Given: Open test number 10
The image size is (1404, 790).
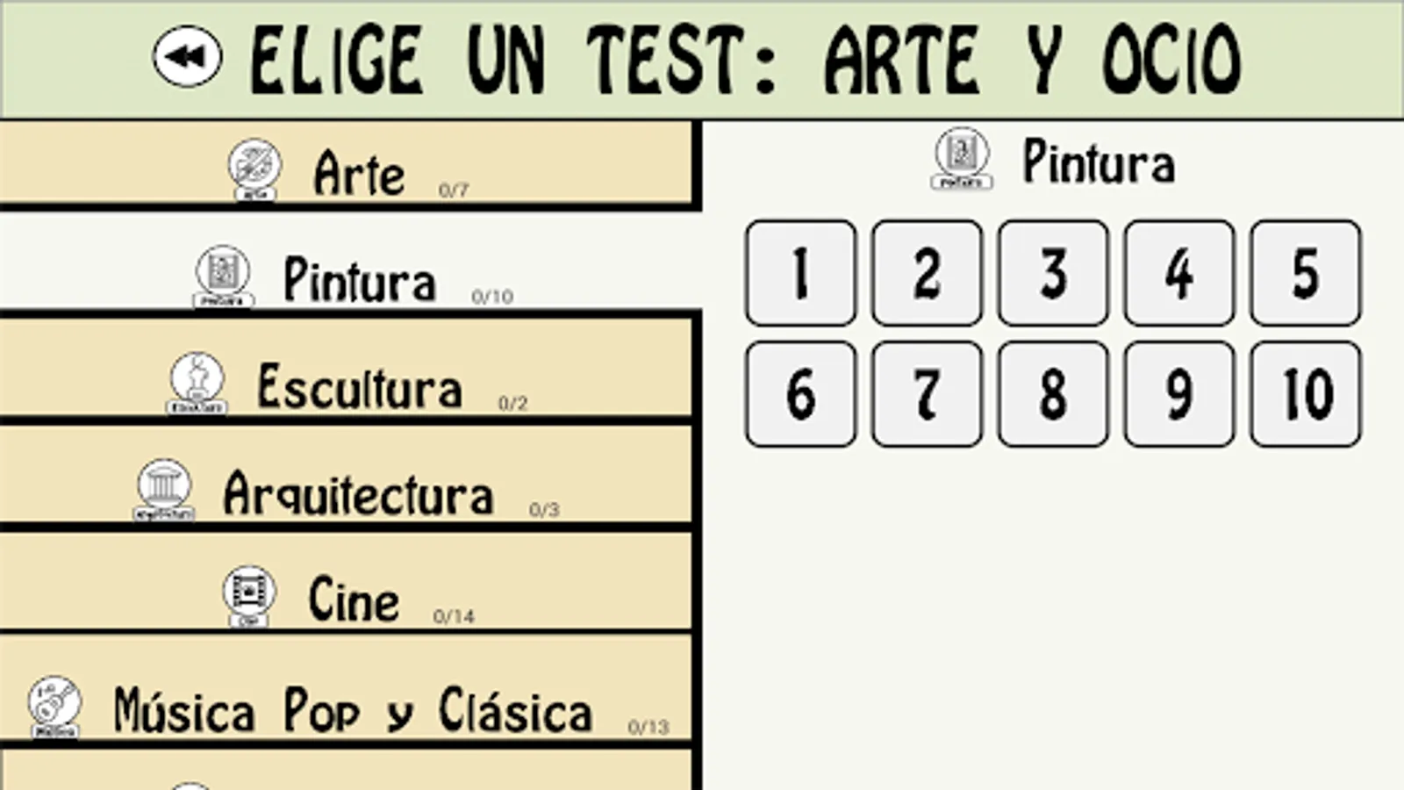Looking at the screenshot, I should [x=1306, y=394].
